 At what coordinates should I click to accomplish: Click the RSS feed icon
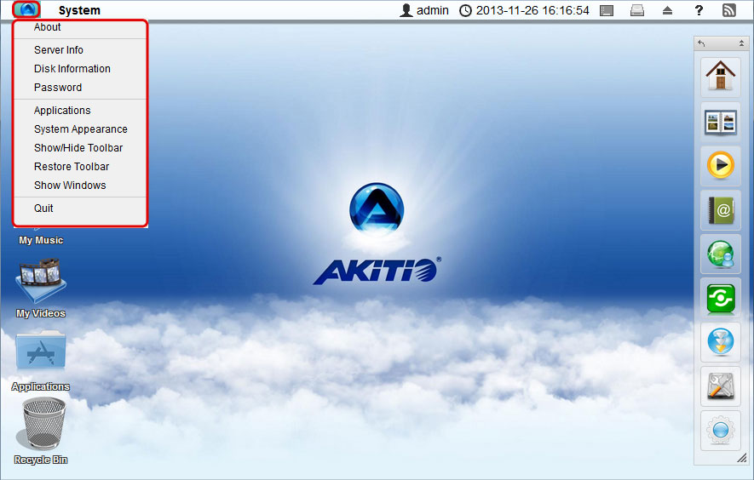(729, 10)
